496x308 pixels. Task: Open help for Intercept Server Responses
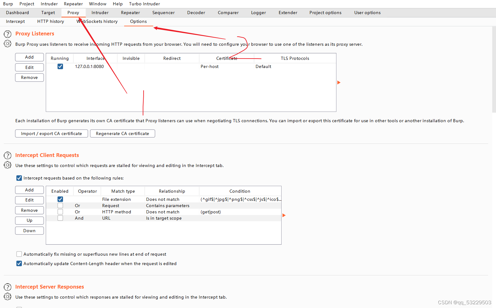click(8, 287)
